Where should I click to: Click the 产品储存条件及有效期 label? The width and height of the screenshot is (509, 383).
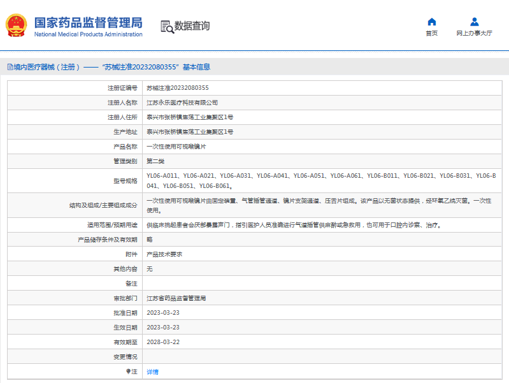pyautogui.click(x=108, y=240)
